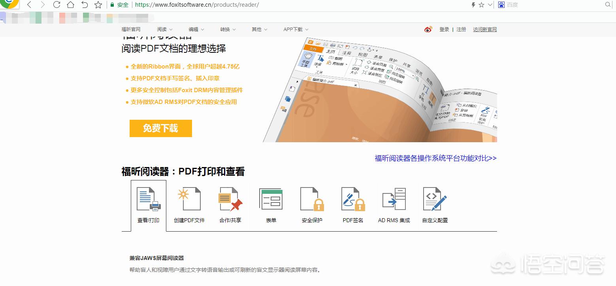
Task: Select the 安全保护 feature icon
Action: point(312,199)
